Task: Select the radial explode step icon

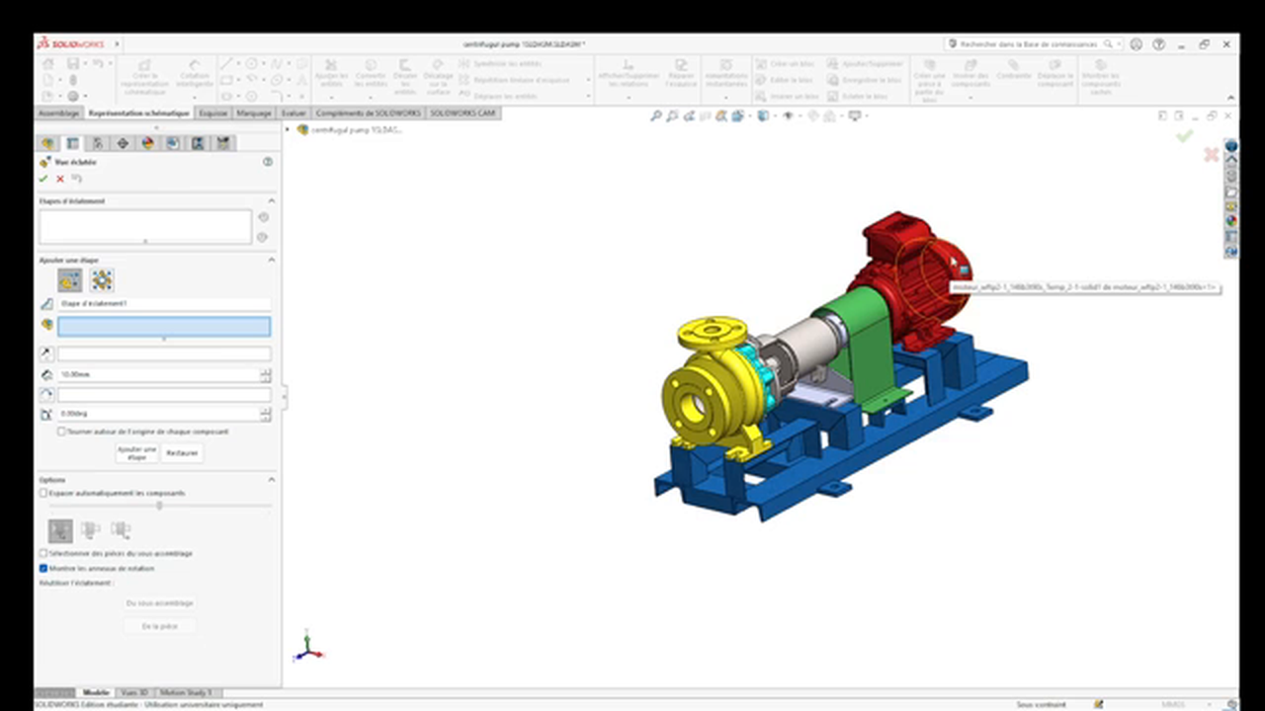Action: (x=102, y=280)
